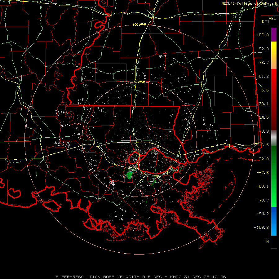Click the green velocity echo cluster on the map
The height and width of the screenshot is (279, 279).
click(x=130, y=175)
